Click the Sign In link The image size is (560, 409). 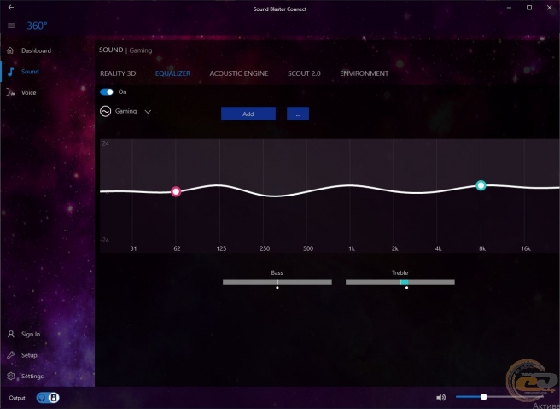click(31, 335)
